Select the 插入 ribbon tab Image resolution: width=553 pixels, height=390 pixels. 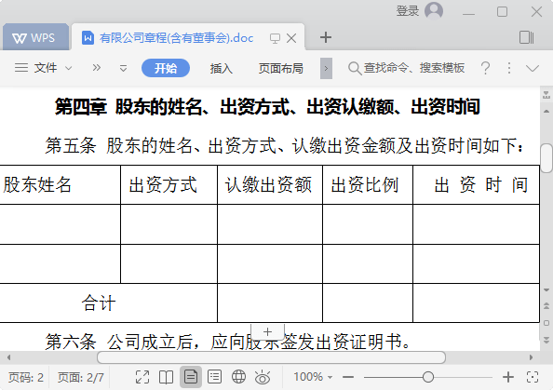tap(222, 68)
